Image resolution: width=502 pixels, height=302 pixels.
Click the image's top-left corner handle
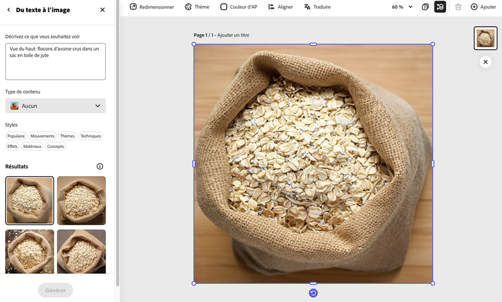(x=193, y=44)
